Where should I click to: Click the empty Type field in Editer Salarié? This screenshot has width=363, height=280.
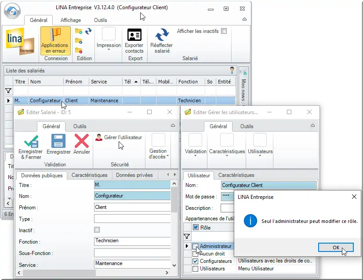pos(132,219)
